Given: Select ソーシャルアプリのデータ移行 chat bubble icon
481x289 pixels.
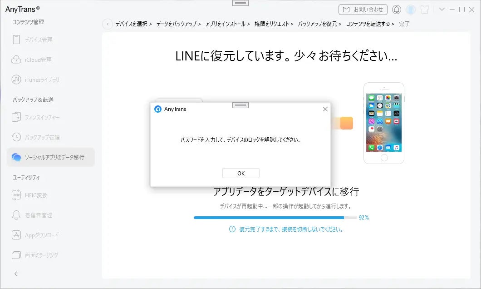Looking at the screenshot, I should [x=16, y=157].
